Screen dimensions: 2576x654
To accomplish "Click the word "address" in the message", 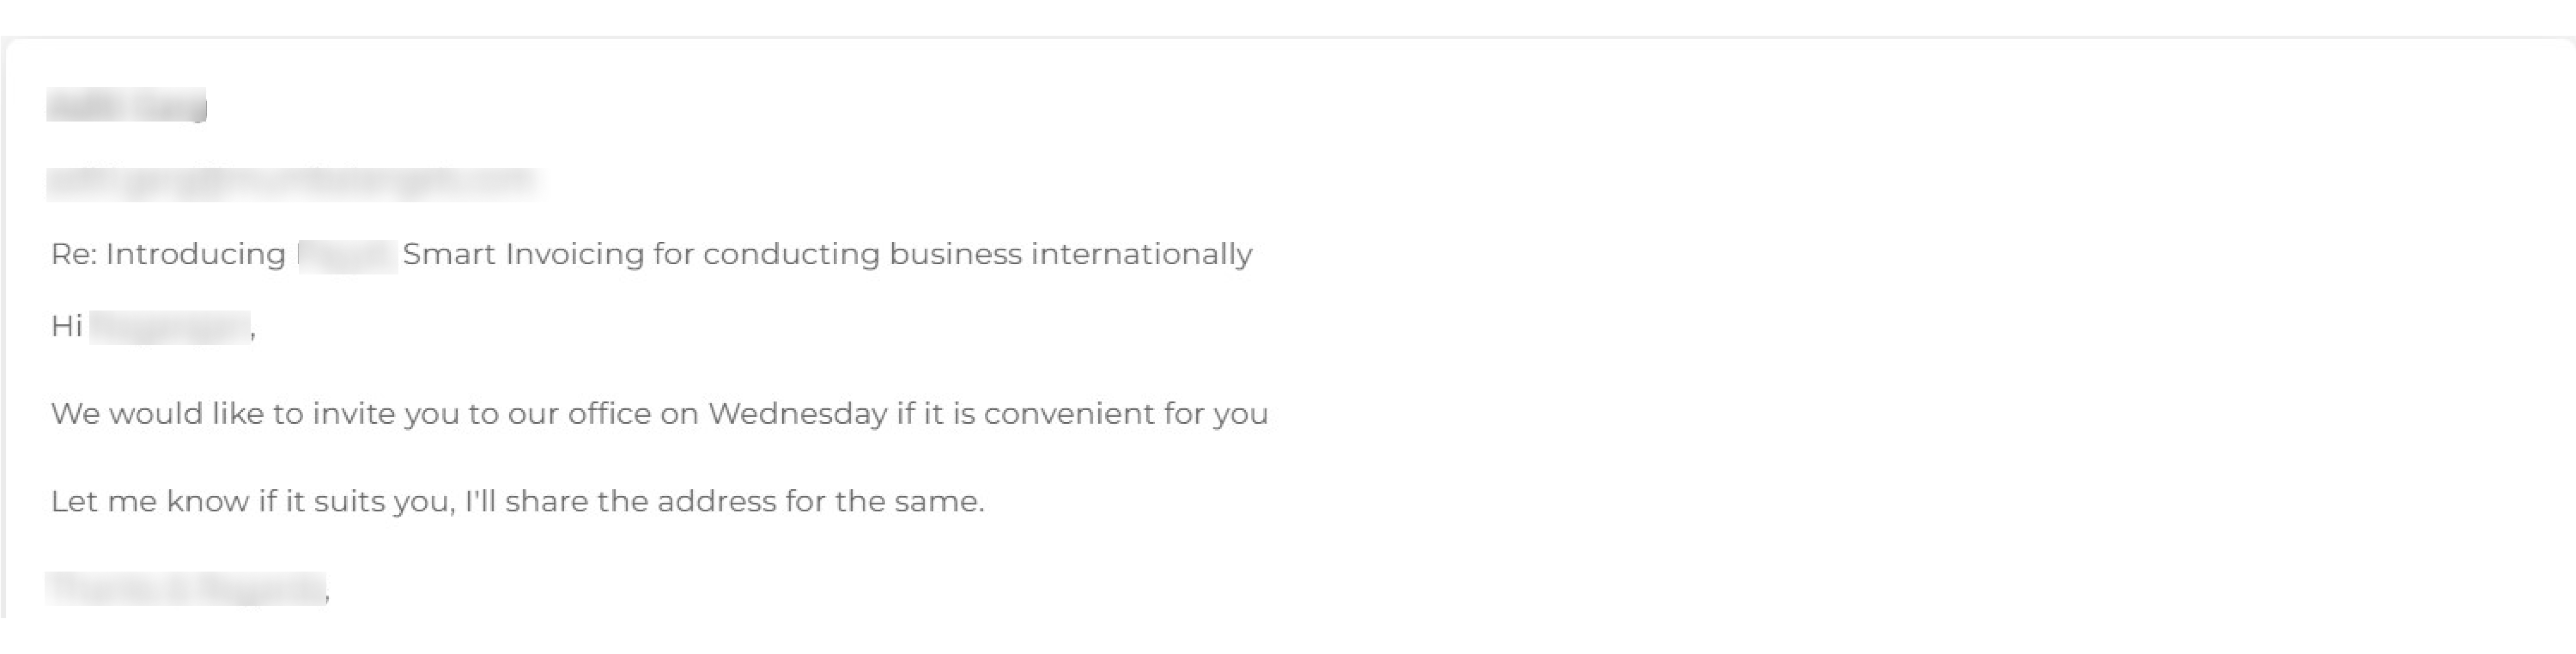I will [x=716, y=501].
